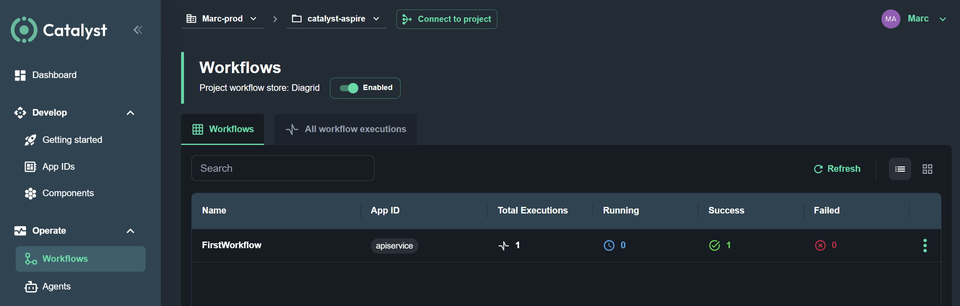Open Workflows page in sidebar
The height and width of the screenshot is (306, 960).
[81, 259]
